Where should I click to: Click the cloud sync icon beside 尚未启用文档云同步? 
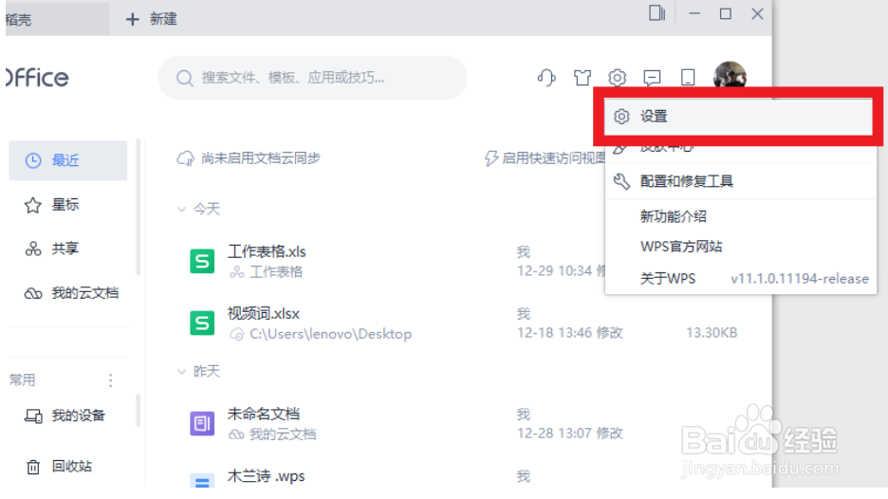[x=185, y=158]
